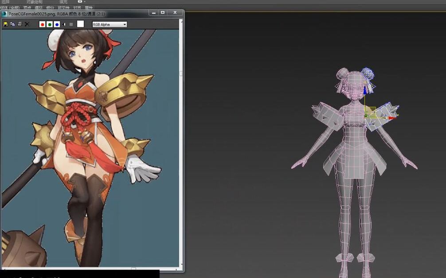Toggle the red channel display
This screenshot has width=446, height=278.
pyautogui.click(x=42, y=24)
